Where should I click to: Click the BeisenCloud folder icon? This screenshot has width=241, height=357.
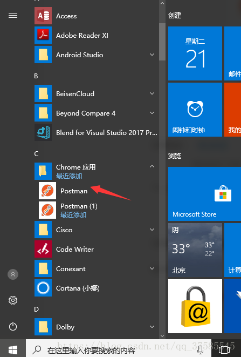43,93
